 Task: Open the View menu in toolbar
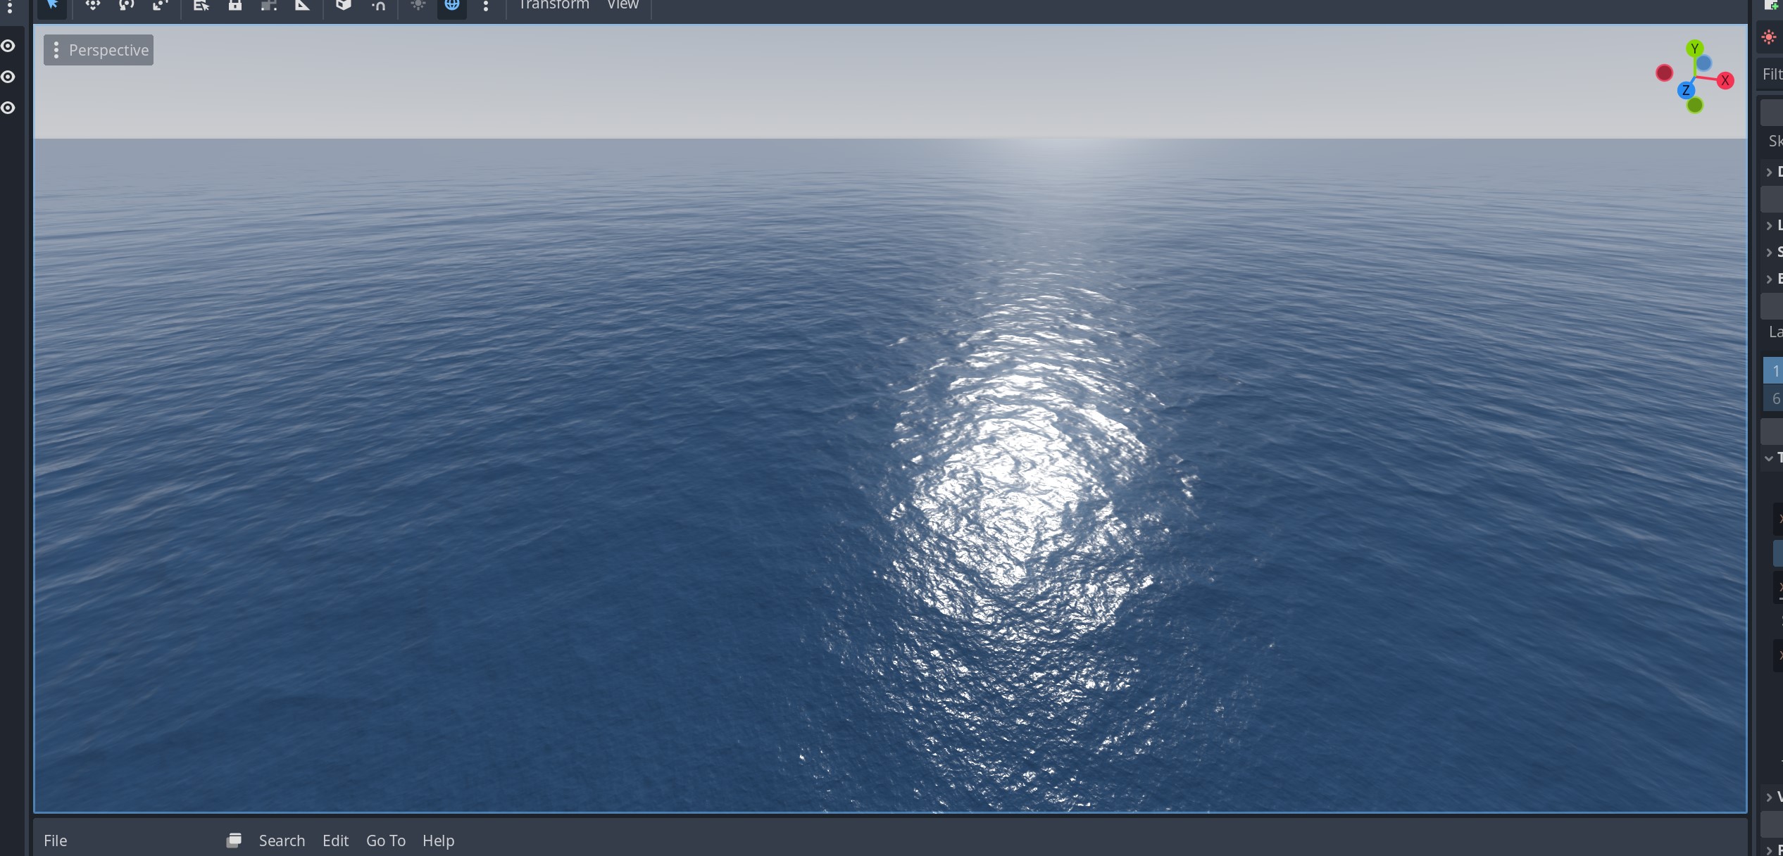pos(623,6)
